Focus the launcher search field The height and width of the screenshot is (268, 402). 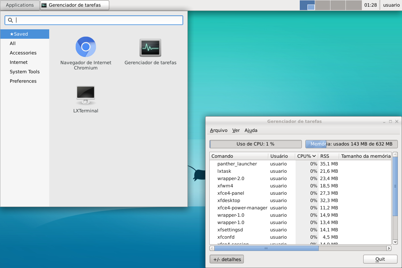click(x=94, y=20)
